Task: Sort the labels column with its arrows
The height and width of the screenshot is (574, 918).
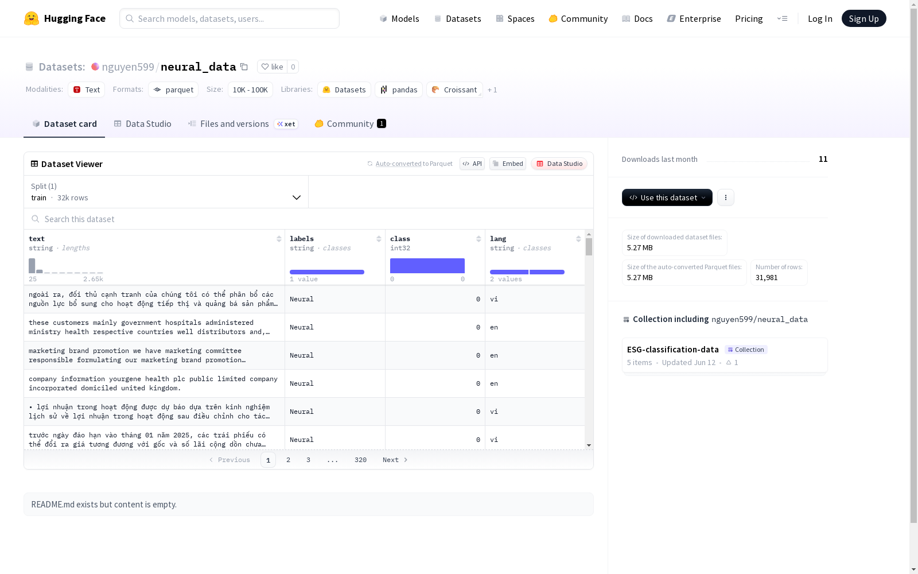Action: (x=379, y=239)
